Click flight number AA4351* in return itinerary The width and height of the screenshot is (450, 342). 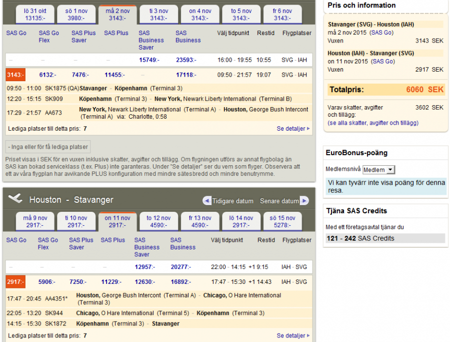(x=56, y=298)
